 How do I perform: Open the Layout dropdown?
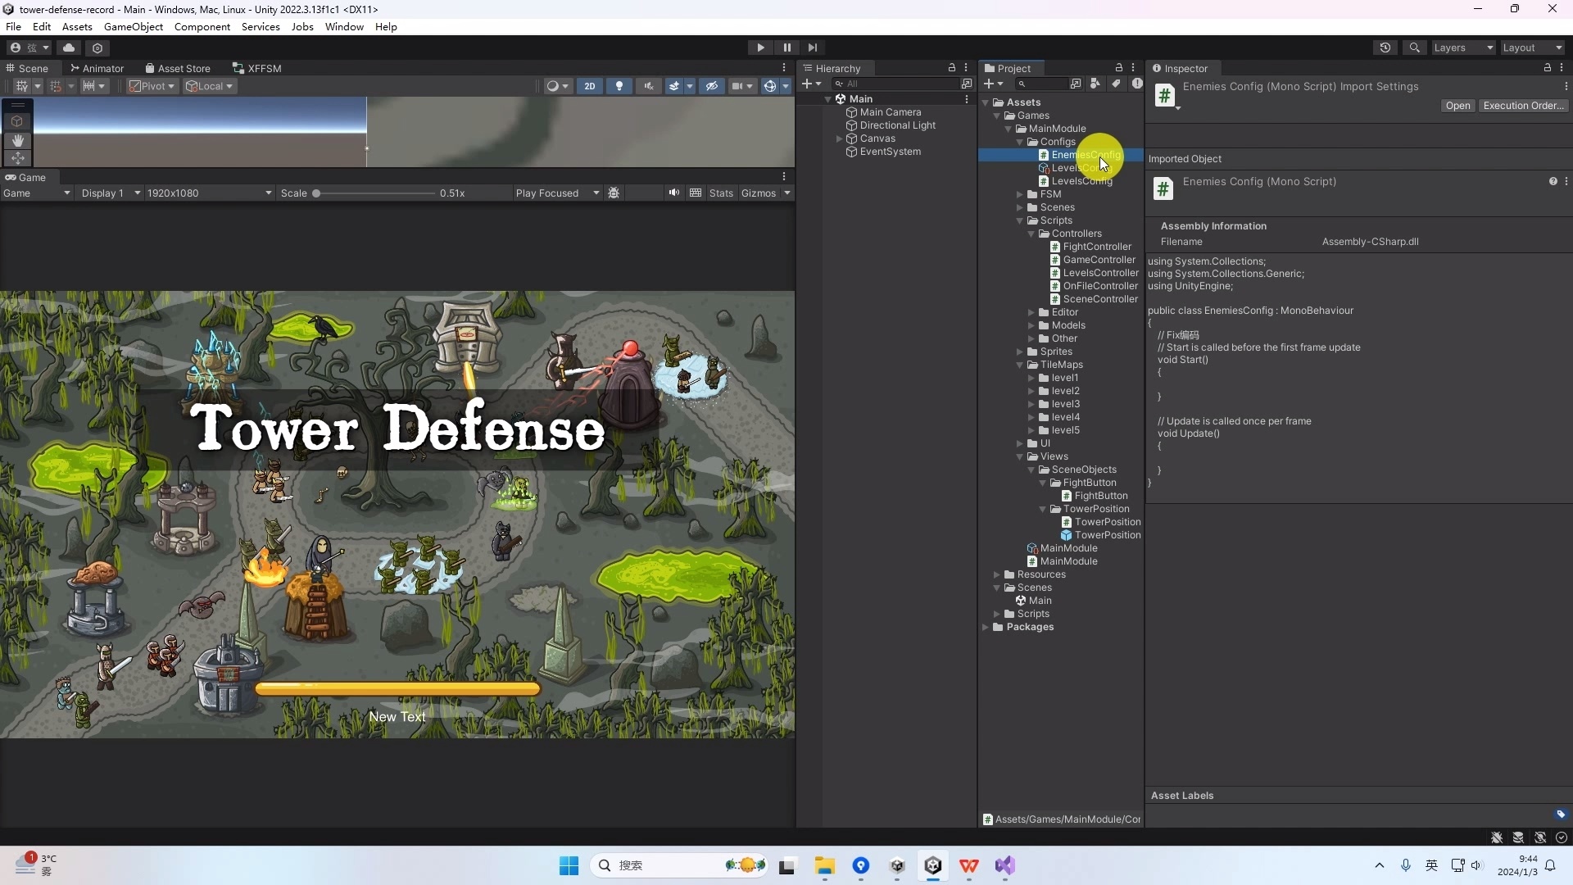pos(1530,48)
